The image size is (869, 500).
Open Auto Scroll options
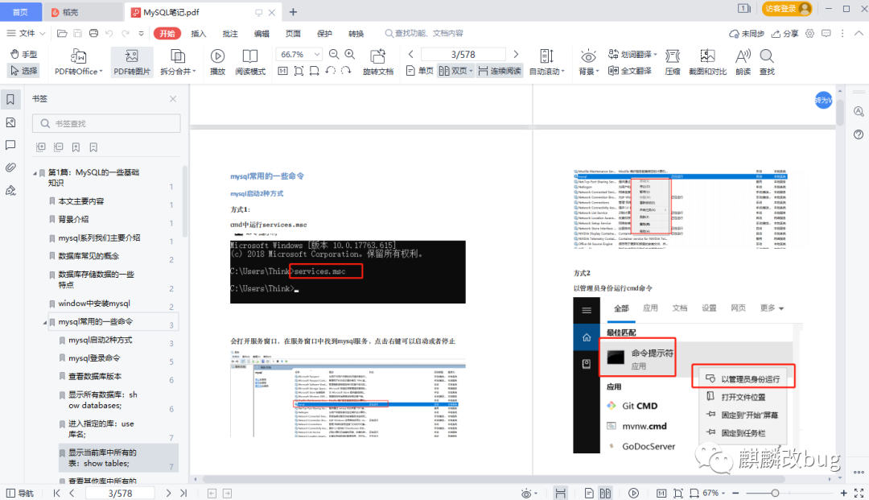click(x=546, y=61)
